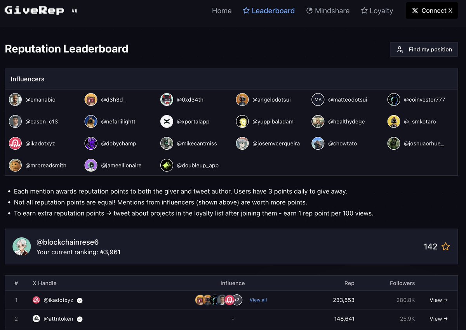
Task: Click Find my position button
Action: click(x=424, y=49)
